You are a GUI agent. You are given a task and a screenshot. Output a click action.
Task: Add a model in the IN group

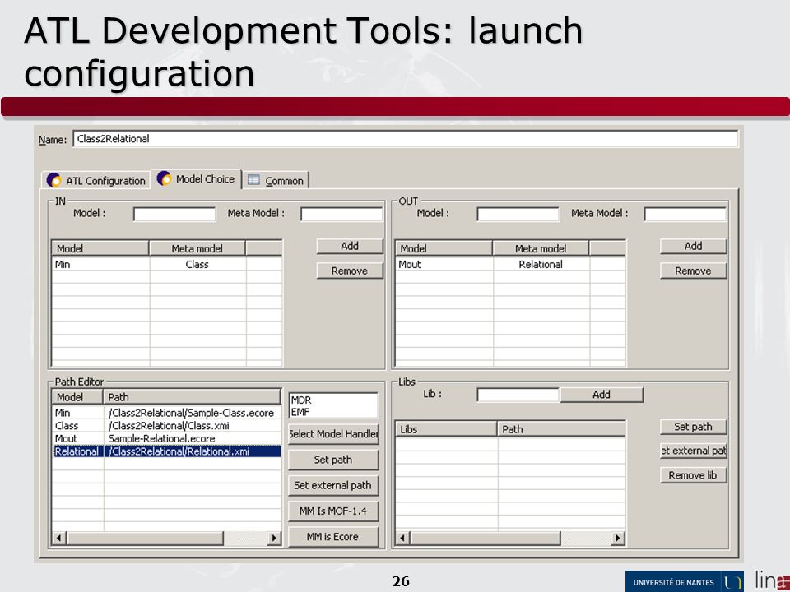[x=350, y=246]
